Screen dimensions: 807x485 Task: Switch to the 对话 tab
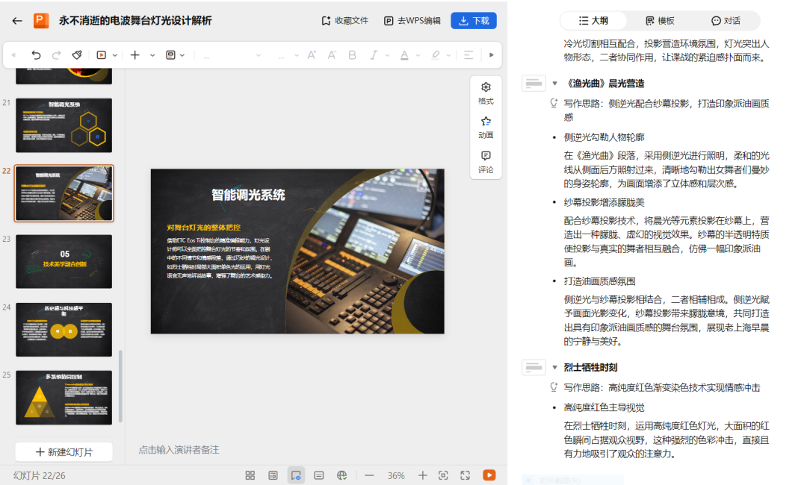(726, 21)
